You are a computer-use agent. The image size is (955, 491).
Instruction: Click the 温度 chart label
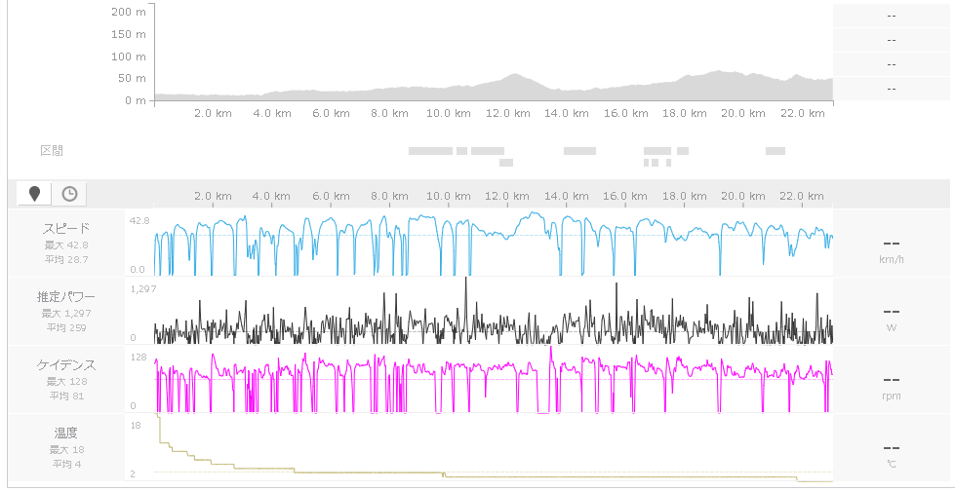click(x=66, y=434)
